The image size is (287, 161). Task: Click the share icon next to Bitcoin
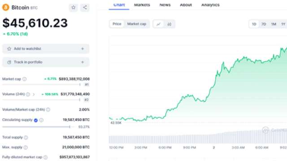(x=85, y=8)
